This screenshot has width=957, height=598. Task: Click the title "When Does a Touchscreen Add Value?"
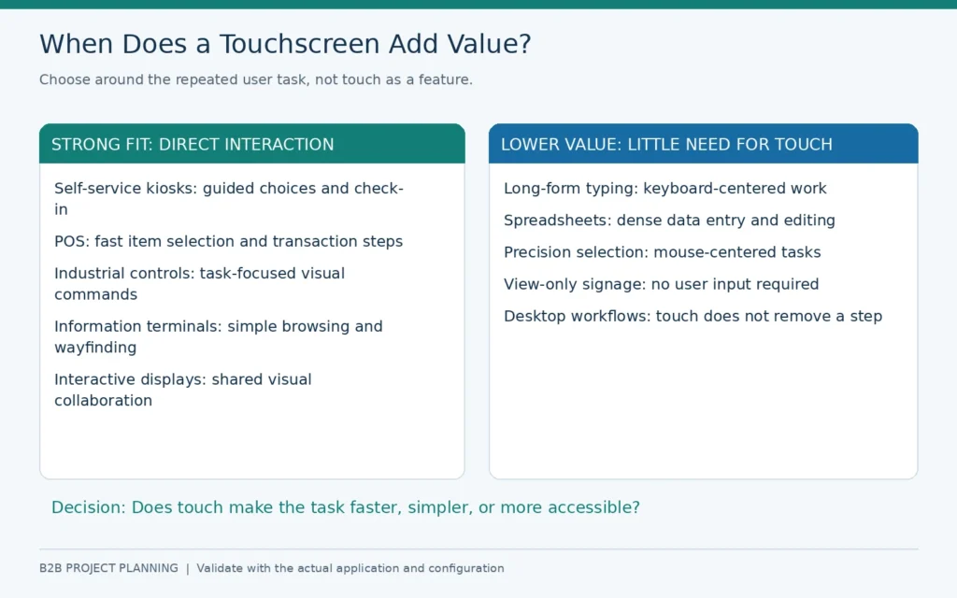click(x=285, y=45)
